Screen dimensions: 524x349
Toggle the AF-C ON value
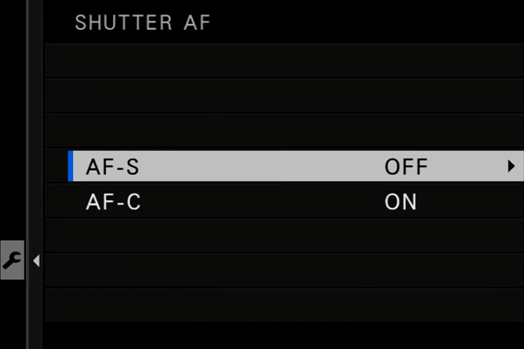pyautogui.click(x=401, y=202)
